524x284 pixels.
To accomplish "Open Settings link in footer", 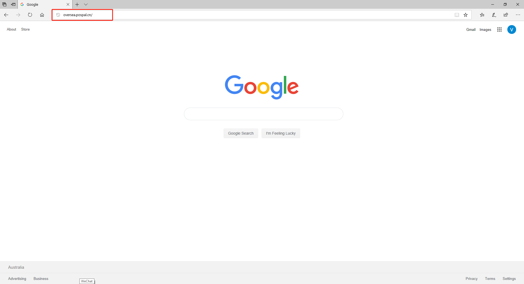I will pos(509,279).
